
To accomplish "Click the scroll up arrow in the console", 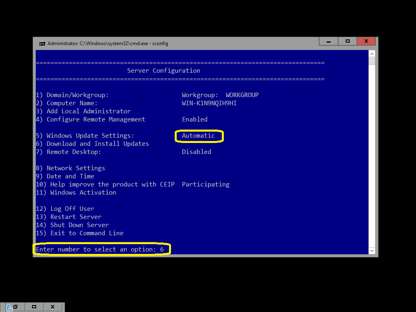I will [x=371, y=54].
